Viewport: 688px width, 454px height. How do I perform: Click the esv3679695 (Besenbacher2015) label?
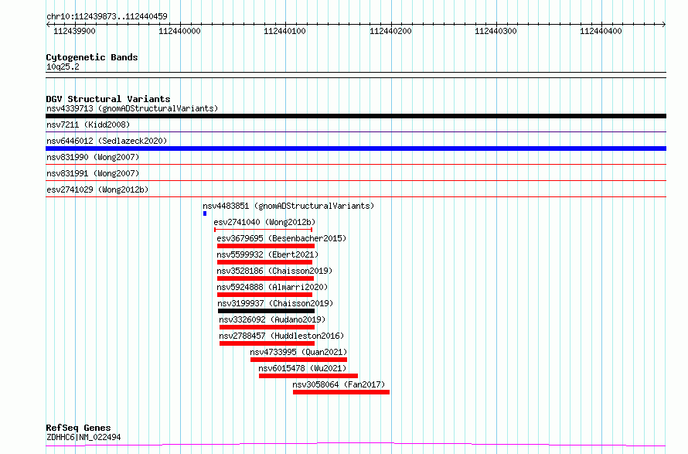tap(281, 238)
